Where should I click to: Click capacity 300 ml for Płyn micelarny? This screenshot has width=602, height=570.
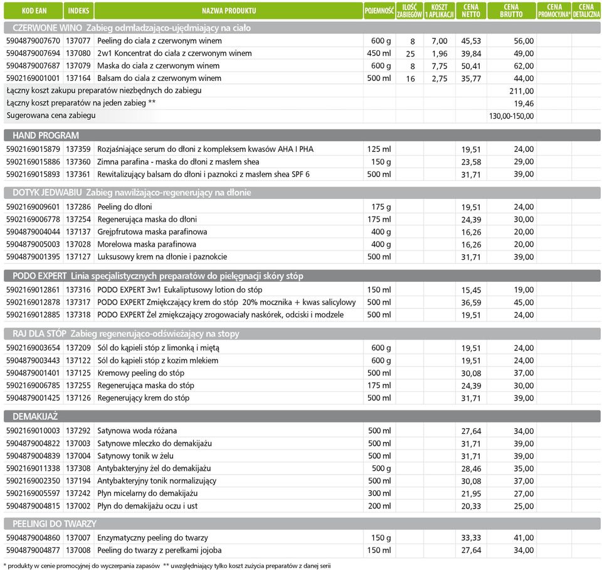(x=379, y=493)
